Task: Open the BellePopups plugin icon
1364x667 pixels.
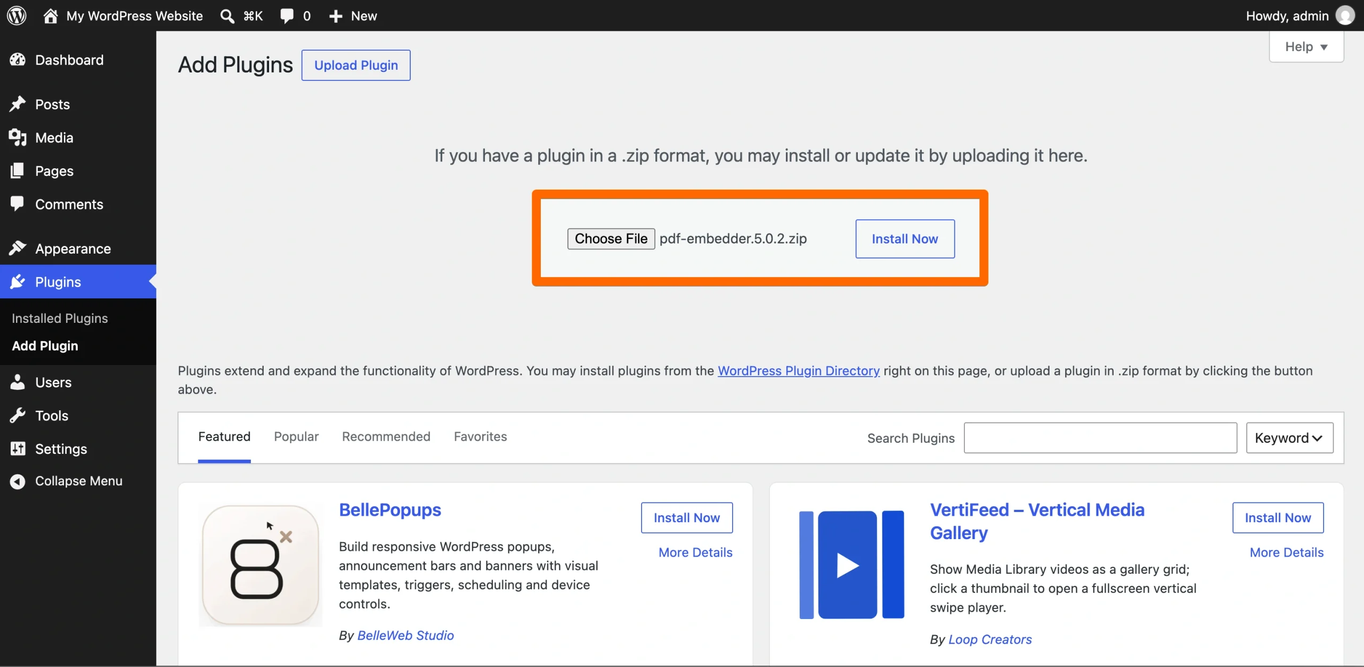Action: 261,565
